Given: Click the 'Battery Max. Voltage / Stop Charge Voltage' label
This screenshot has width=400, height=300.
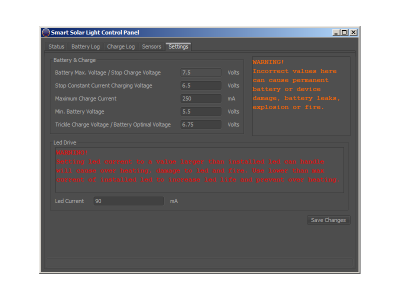Looking at the screenshot, I should pyautogui.click(x=108, y=72).
